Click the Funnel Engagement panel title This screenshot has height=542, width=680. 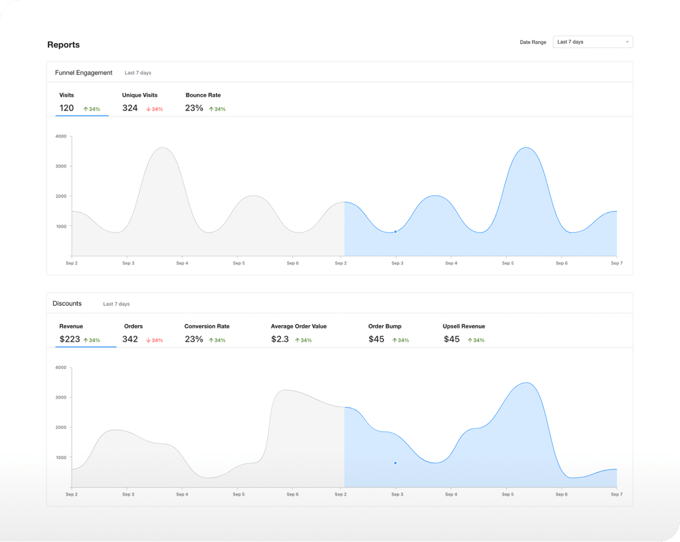pyautogui.click(x=83, y=73)
